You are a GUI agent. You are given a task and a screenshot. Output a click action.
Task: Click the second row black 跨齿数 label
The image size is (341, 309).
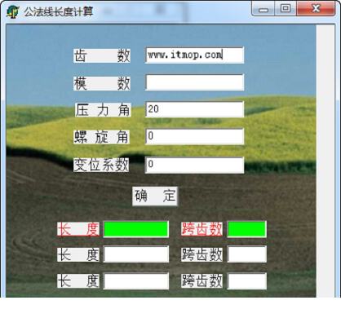201,254
